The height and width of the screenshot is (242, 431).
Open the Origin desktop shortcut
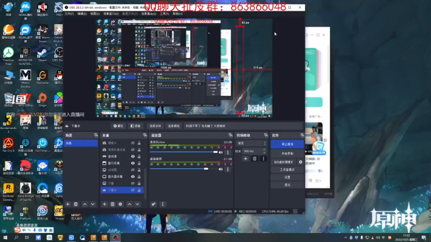[x=43, y=100]
